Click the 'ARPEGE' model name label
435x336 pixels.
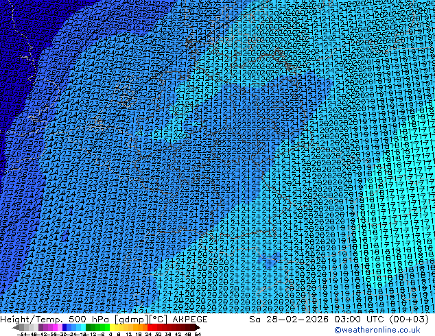[x=190, y=320]
